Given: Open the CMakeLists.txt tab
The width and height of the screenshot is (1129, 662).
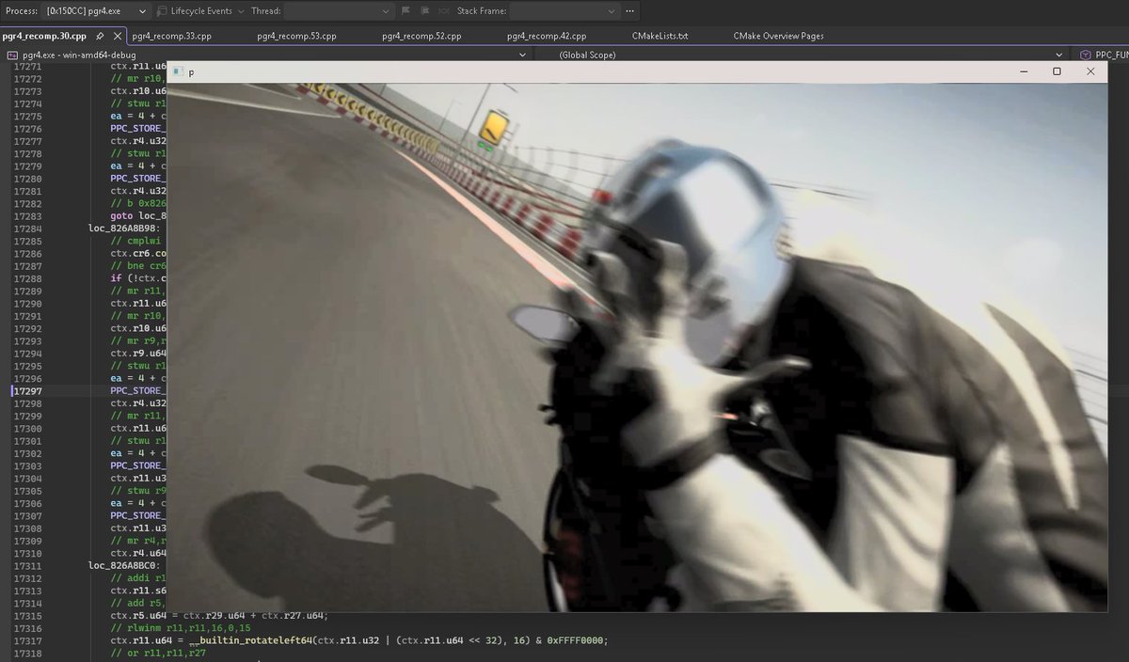Looking at the screenshot, I should 660,36.
